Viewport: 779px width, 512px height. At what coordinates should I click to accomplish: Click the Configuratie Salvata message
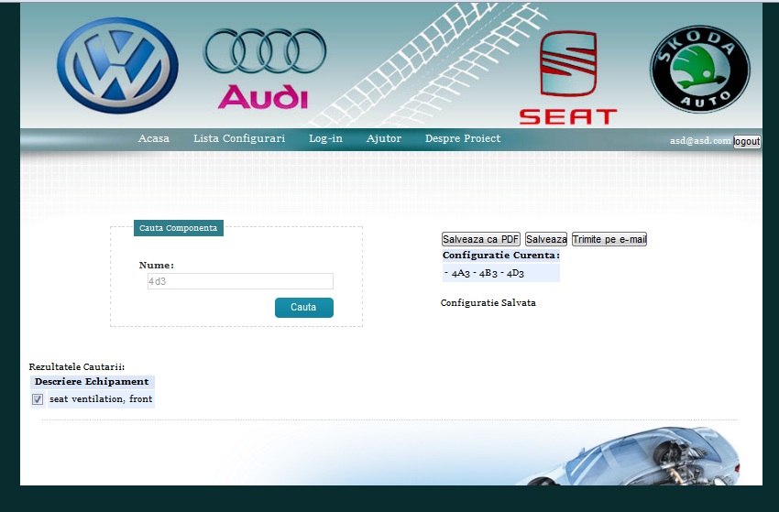(x=488, y=302)
